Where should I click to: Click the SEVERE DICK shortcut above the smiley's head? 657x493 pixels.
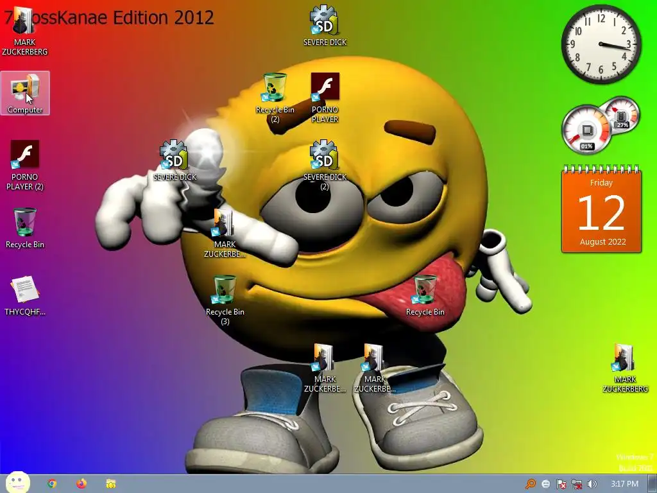pyautogui.click(x=325, y=26)
